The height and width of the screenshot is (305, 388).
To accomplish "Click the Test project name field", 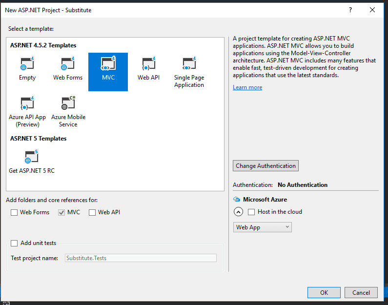I will tap(141, 258).
